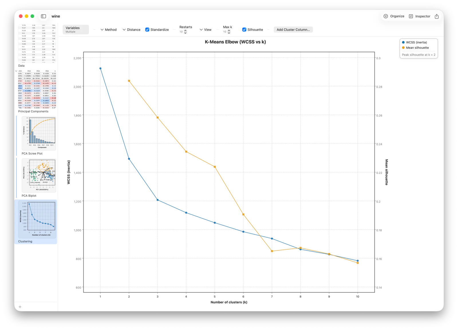Click the WCSS data point at k=1
The height and width of the screenshot is (330, 458).
pos(100,68)
